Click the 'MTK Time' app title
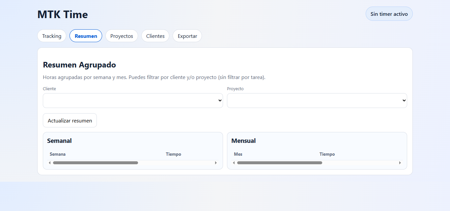Screen dimensions: 450x211 [63, 14]
